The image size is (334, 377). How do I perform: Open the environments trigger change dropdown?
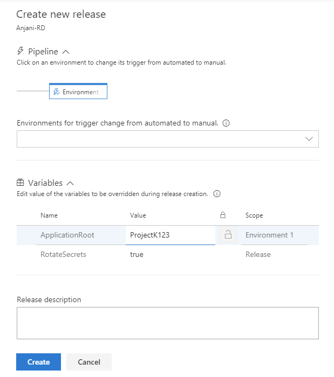coord(168,139)
